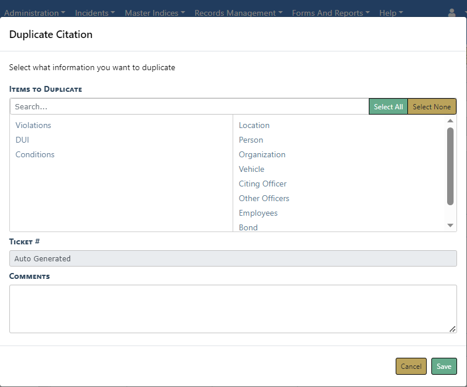Pick Vehicle in the items list
The width and height of the screenshot is (467, 387).
click(251, 169)
